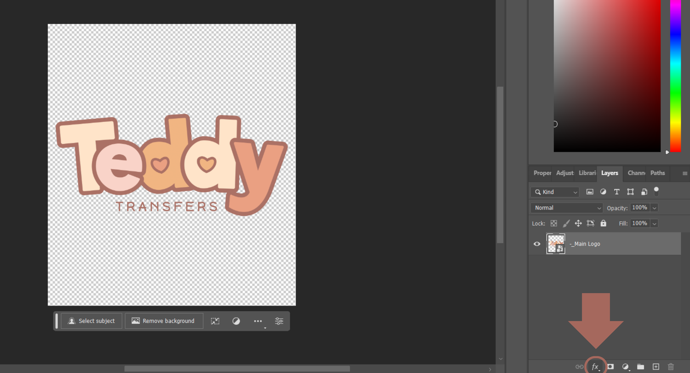Click in the color picker field
690x373 pixels.
(x=607, y=76)
